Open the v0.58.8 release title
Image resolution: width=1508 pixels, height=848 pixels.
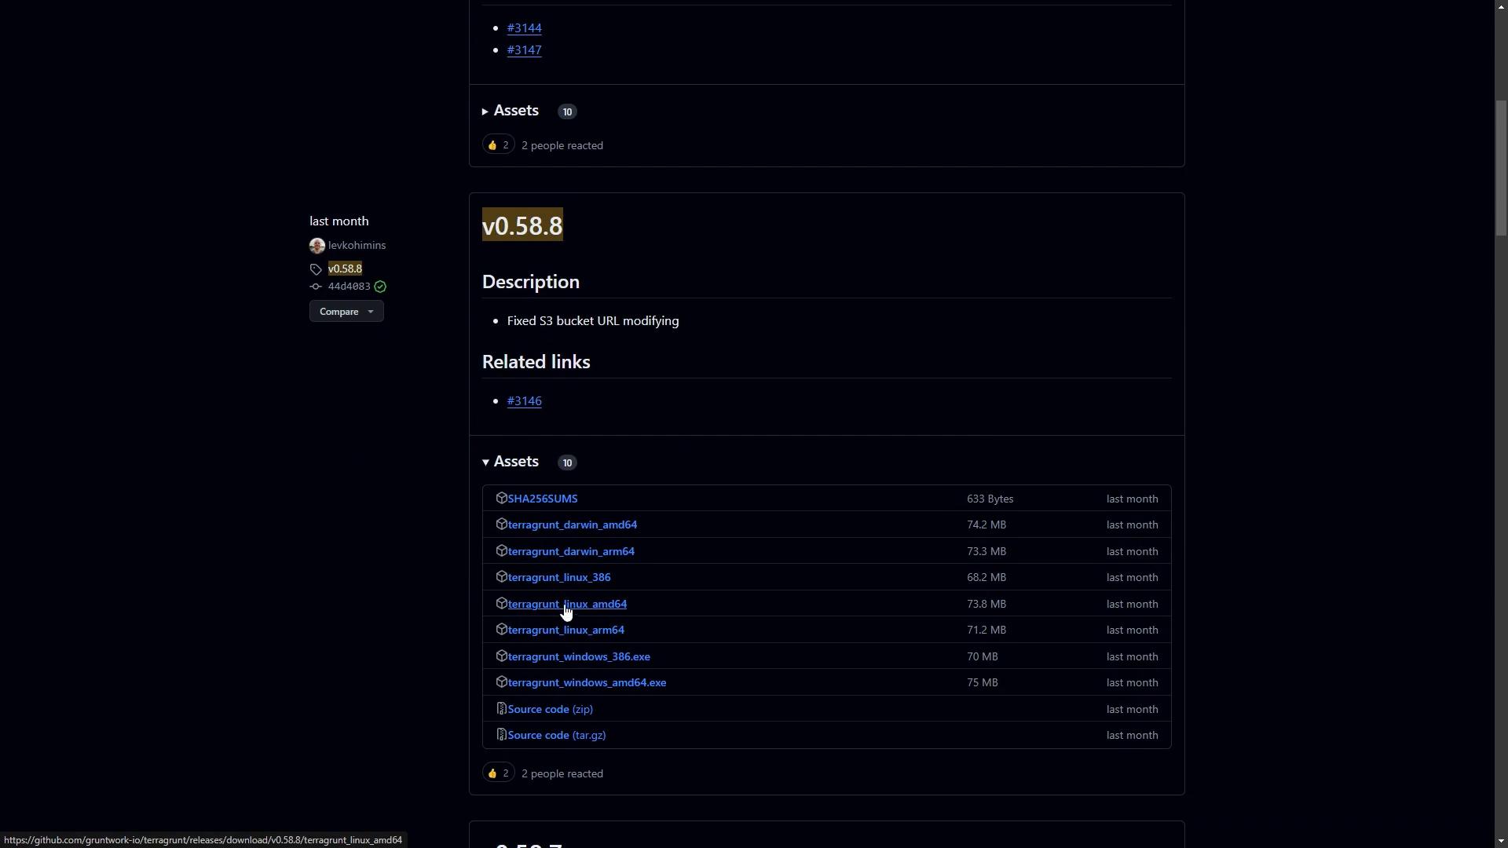point(522,226)
